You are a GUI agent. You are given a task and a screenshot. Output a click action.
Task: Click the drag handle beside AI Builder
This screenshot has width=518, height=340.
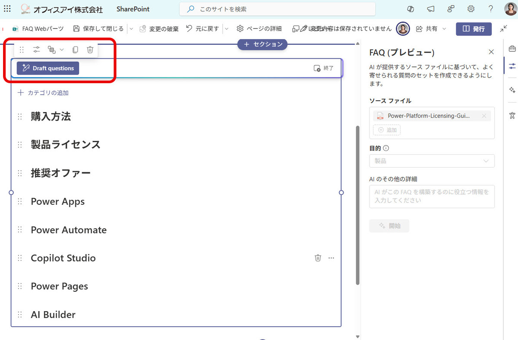19,315
